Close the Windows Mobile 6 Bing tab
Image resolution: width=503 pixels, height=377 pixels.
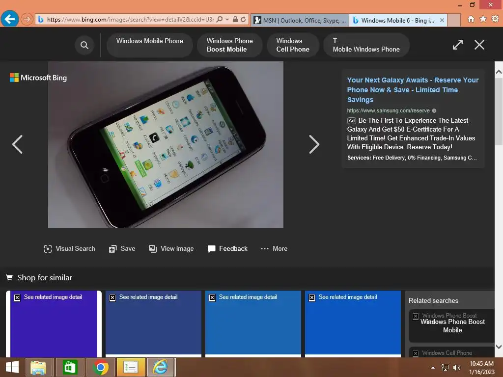[x=442, y=20]
